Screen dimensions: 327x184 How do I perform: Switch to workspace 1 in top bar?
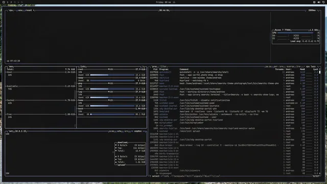tap(8, 2)
